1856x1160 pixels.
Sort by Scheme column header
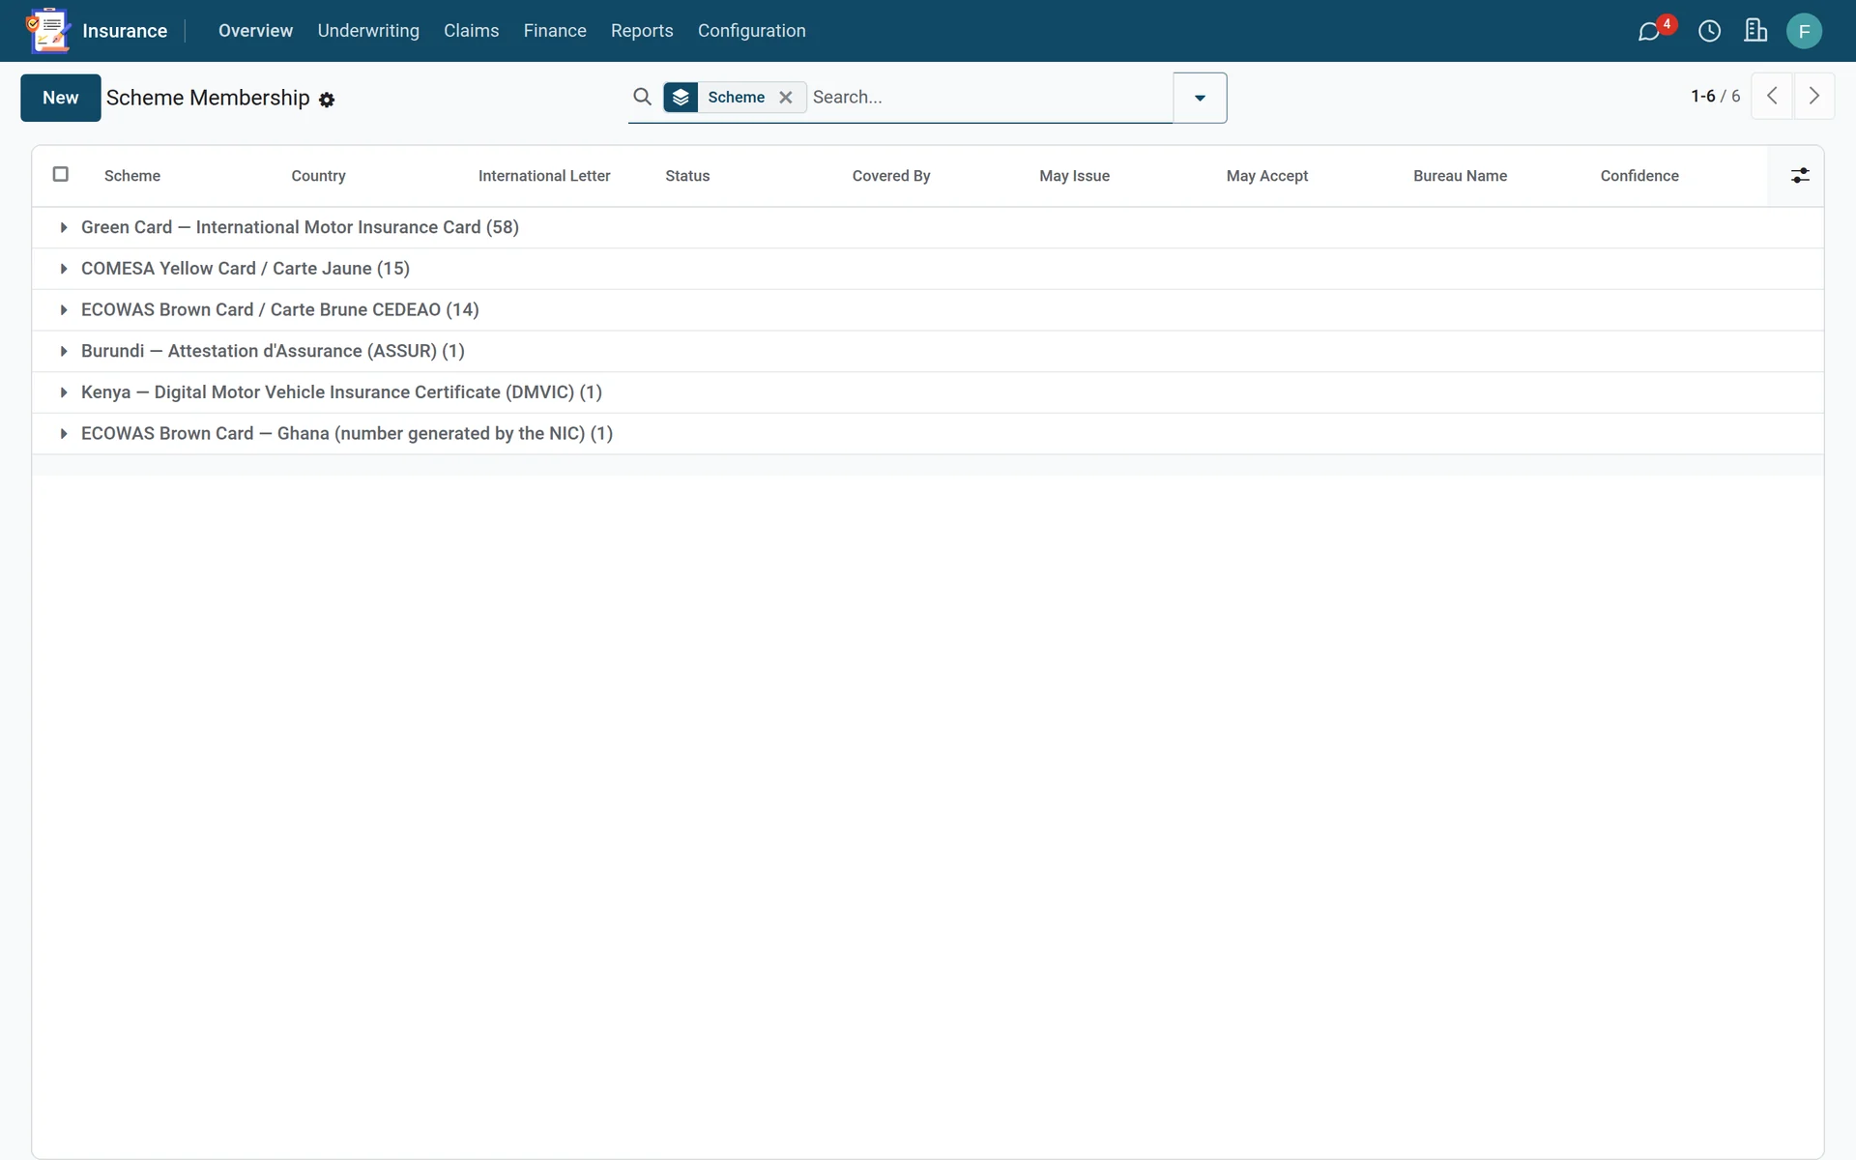click(x=132, y=176)
